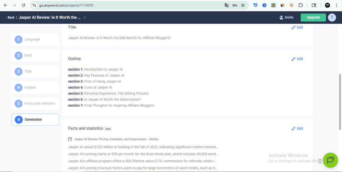Open the T user account avatar

332,17
